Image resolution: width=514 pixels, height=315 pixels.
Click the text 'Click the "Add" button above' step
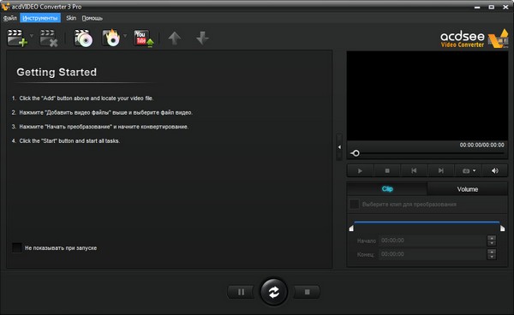[x=87, y=98]
